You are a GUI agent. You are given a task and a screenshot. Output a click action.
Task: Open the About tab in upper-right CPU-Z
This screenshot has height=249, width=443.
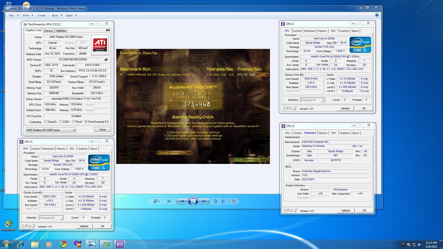(x=355, y=31)
